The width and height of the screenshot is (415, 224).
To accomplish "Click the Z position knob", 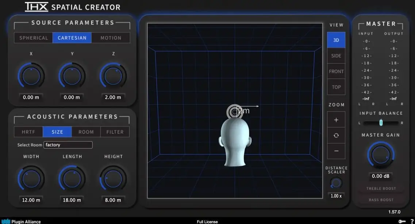I will point(113,76).
